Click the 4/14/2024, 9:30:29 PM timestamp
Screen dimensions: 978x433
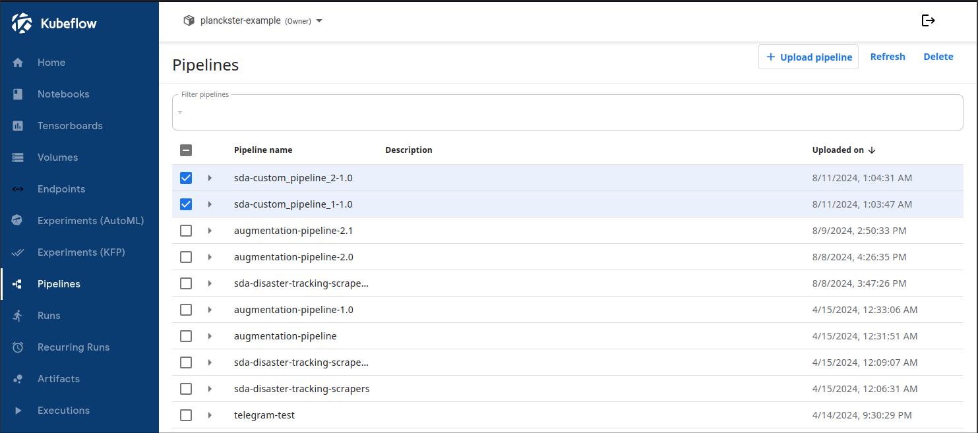[x=862, y=415]
